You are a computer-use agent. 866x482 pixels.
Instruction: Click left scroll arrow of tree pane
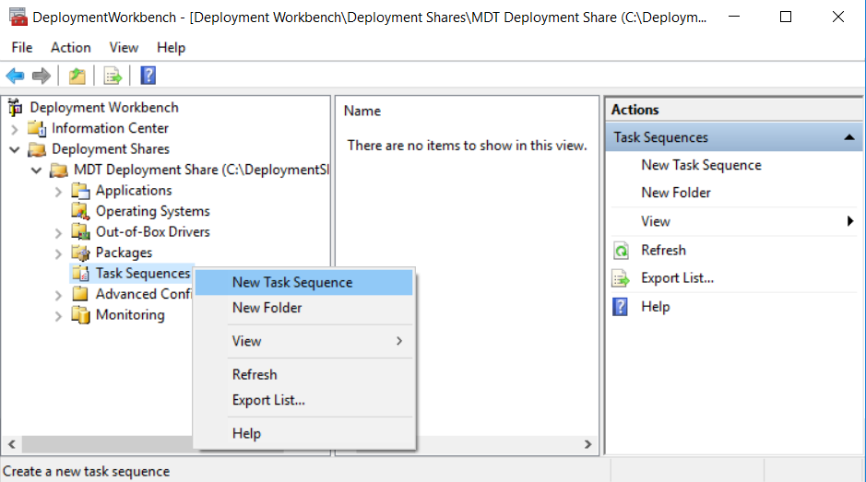(12, 444)
